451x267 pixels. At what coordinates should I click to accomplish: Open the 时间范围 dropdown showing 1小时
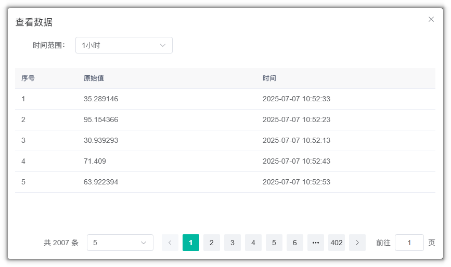[x=124, y=45]
